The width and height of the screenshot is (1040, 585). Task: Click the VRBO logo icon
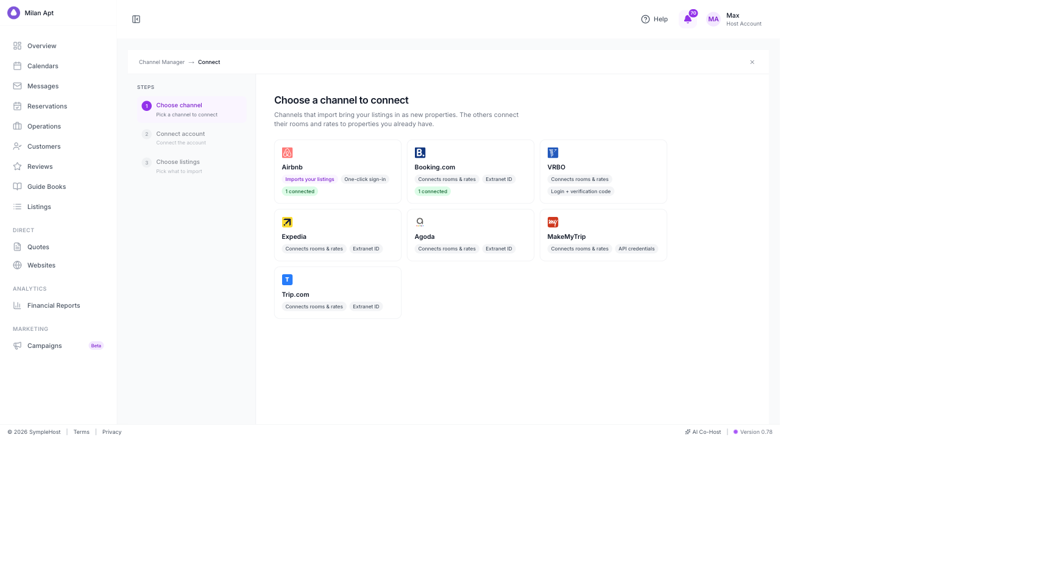click(x=553, y=153)
